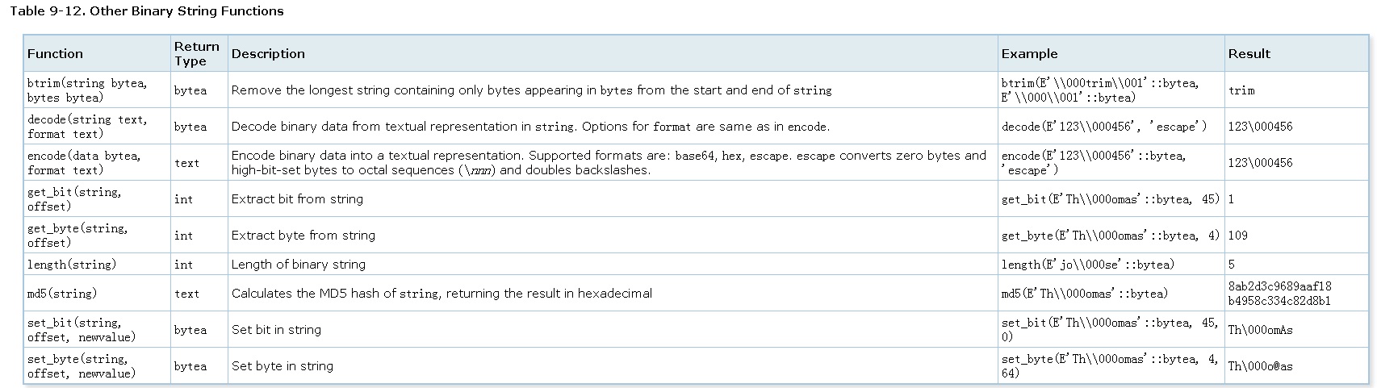Select the btrim function cell
Screen dimensions: 1377x388
click(87, 90)
